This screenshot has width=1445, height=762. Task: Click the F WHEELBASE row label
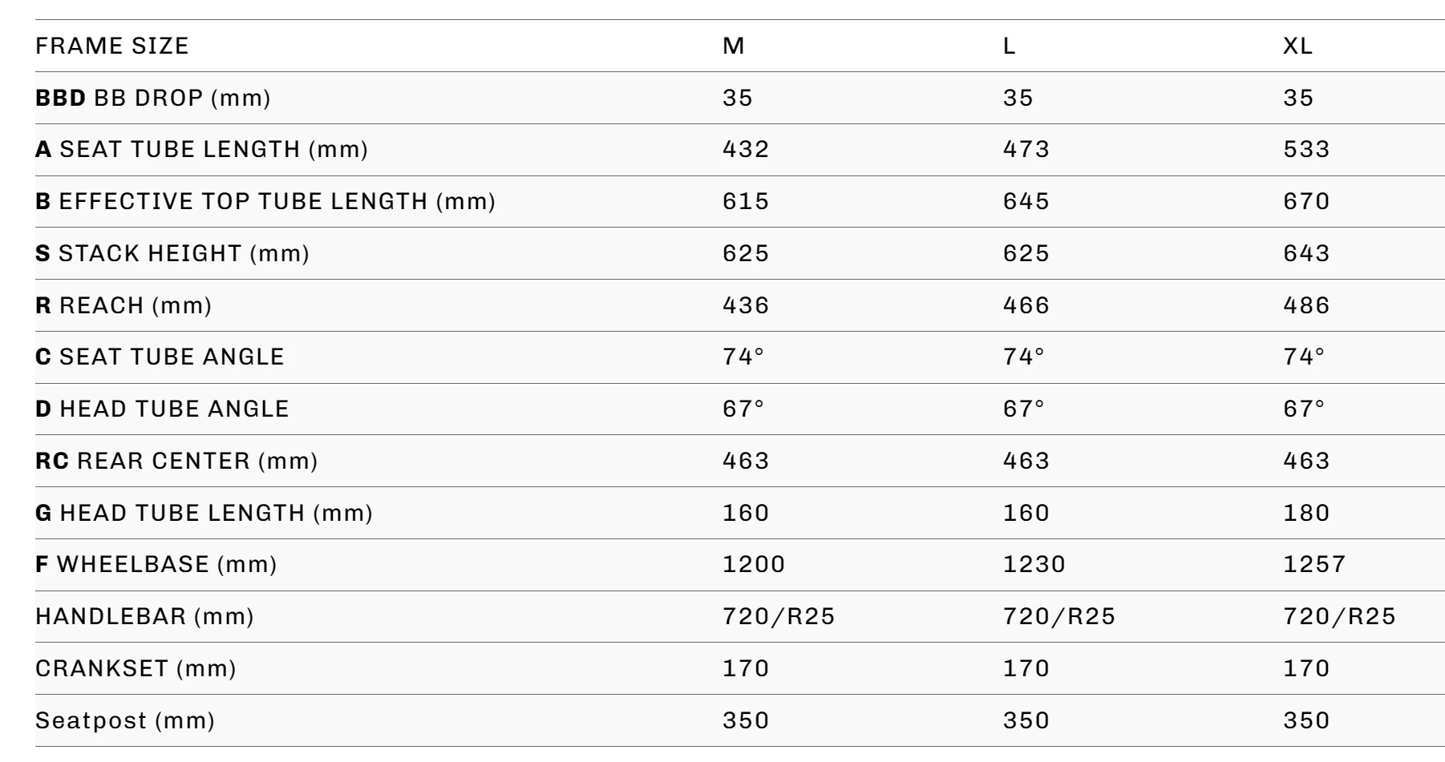coord(156,564)
